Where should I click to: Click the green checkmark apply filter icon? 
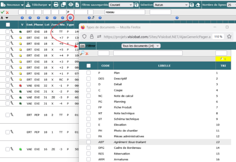3,12
